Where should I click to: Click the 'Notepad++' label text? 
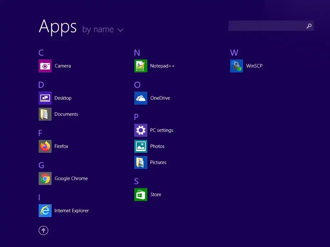coord(162,66)
